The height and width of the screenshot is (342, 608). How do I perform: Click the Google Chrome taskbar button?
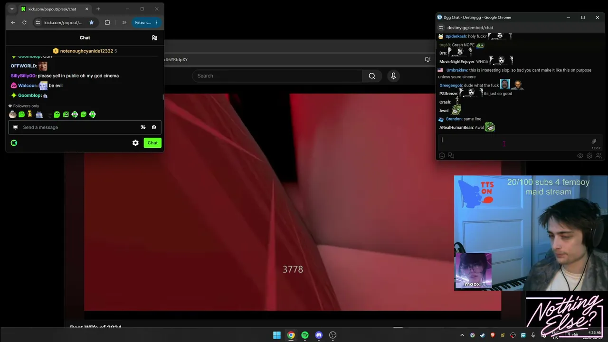click(x=291, y=335)
